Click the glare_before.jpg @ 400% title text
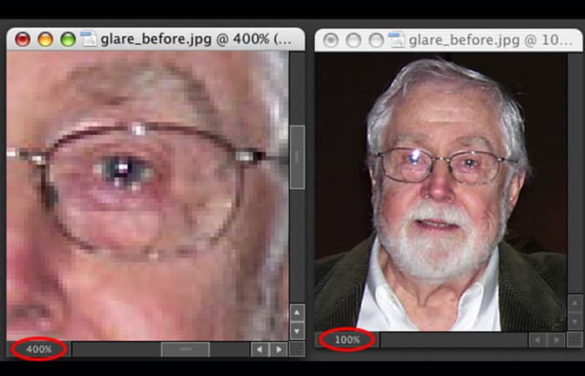 (196, 39)
